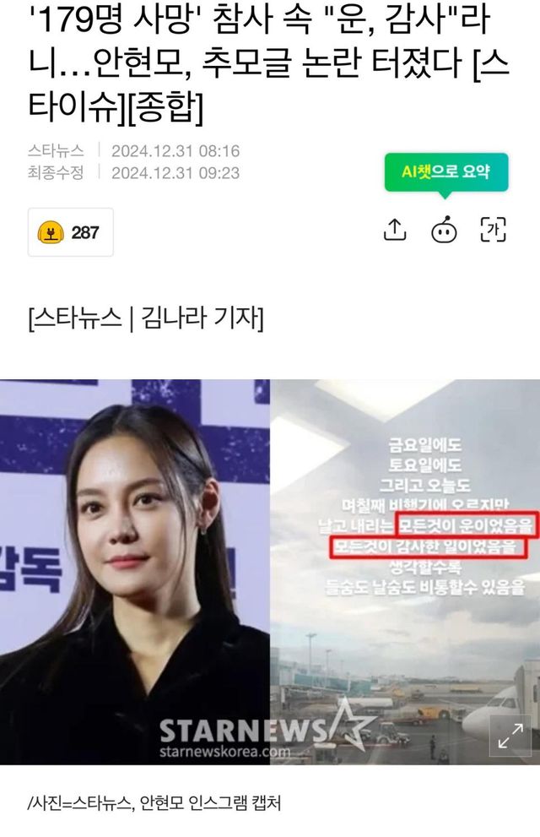Open the photo of the woman in black

point(135,572)
